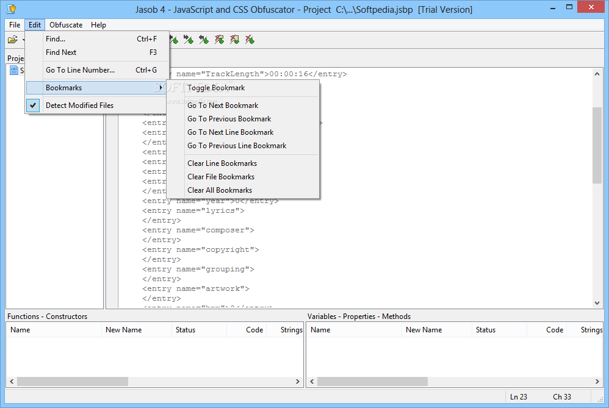The width and height of the screenshot is (609, 408).
Task: Click the Functions - Constructors panel title
Action: point(48,317)
